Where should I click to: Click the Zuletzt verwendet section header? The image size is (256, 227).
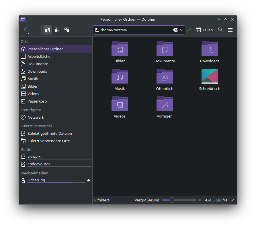click(x=36, y=126)
